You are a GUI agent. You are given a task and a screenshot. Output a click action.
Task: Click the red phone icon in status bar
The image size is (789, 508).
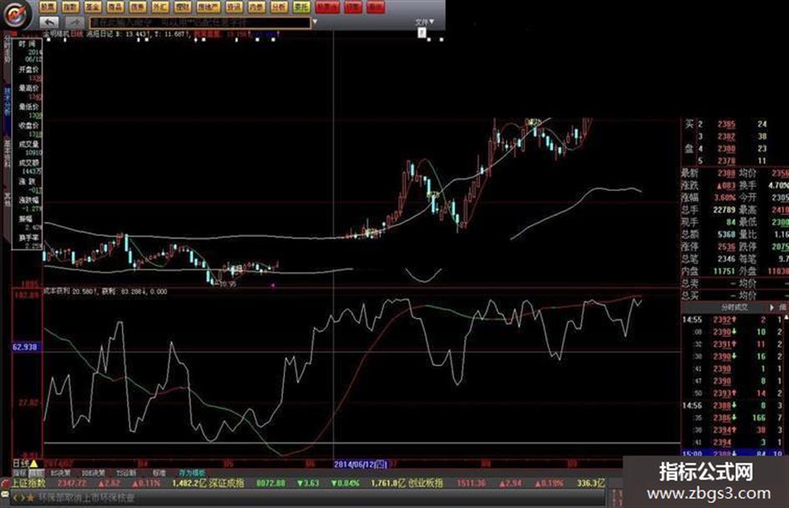(x=5, y=483)
